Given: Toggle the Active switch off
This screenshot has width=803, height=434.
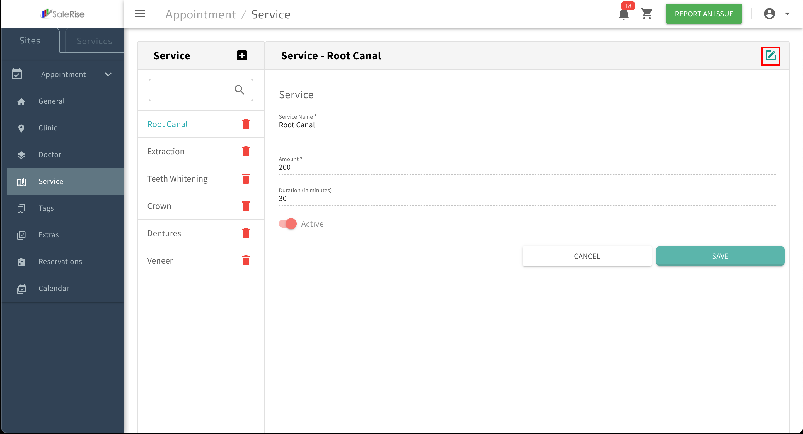Looking at the screenshot, I should click(x=287, y=224).
